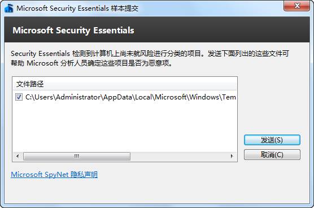Close the sample submission dialog
Image resolution: width=314 pixels, height=208 pixels.
pyautogui.click(x=296, y=6)
